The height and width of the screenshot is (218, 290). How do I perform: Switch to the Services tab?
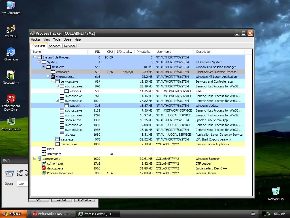55,46
